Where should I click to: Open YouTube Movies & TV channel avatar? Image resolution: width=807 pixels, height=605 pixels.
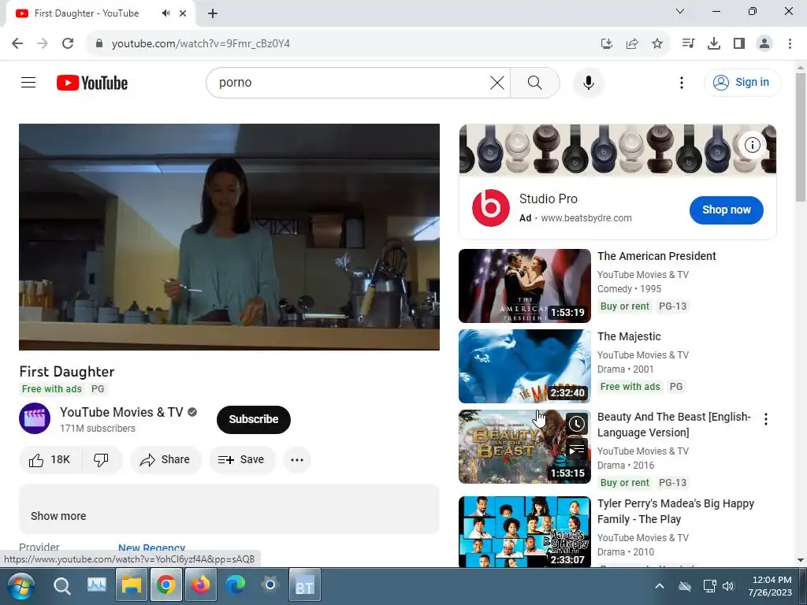35,419
